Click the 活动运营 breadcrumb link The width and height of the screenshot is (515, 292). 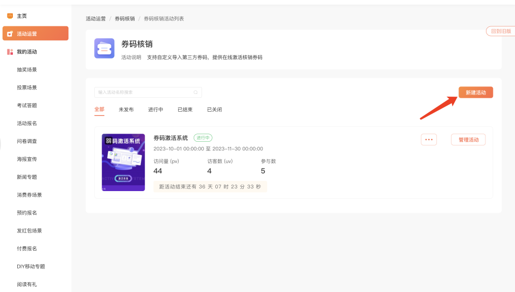tap(96, 19)
